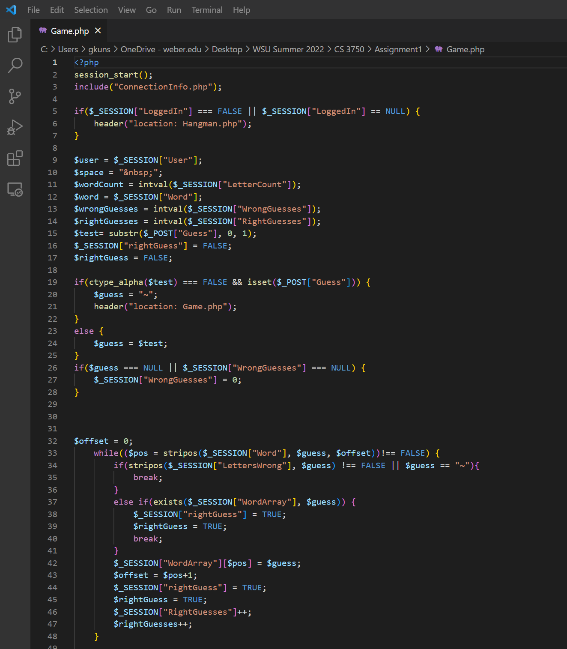Close the Game.php editor tab
This screenshot has width=567, height=649.
pos(98,30)
